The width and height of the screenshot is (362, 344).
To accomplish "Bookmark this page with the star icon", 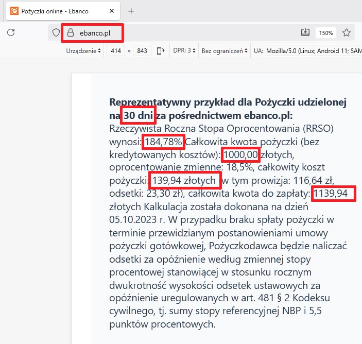I will [347, 32].
